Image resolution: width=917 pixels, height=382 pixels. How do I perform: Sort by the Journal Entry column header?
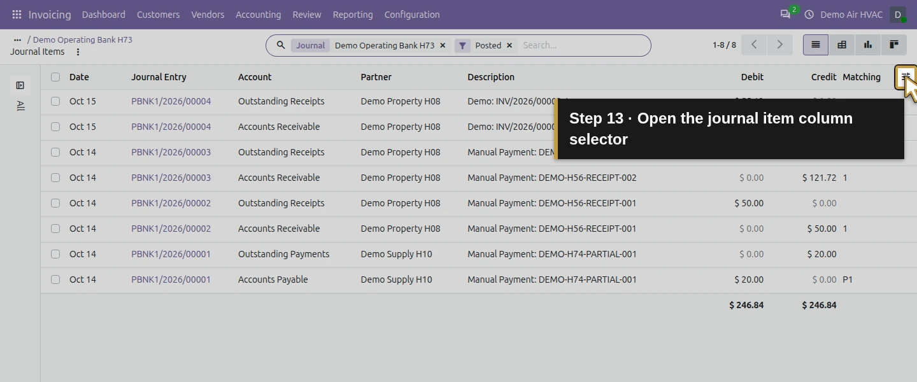[x=159, y=77]
